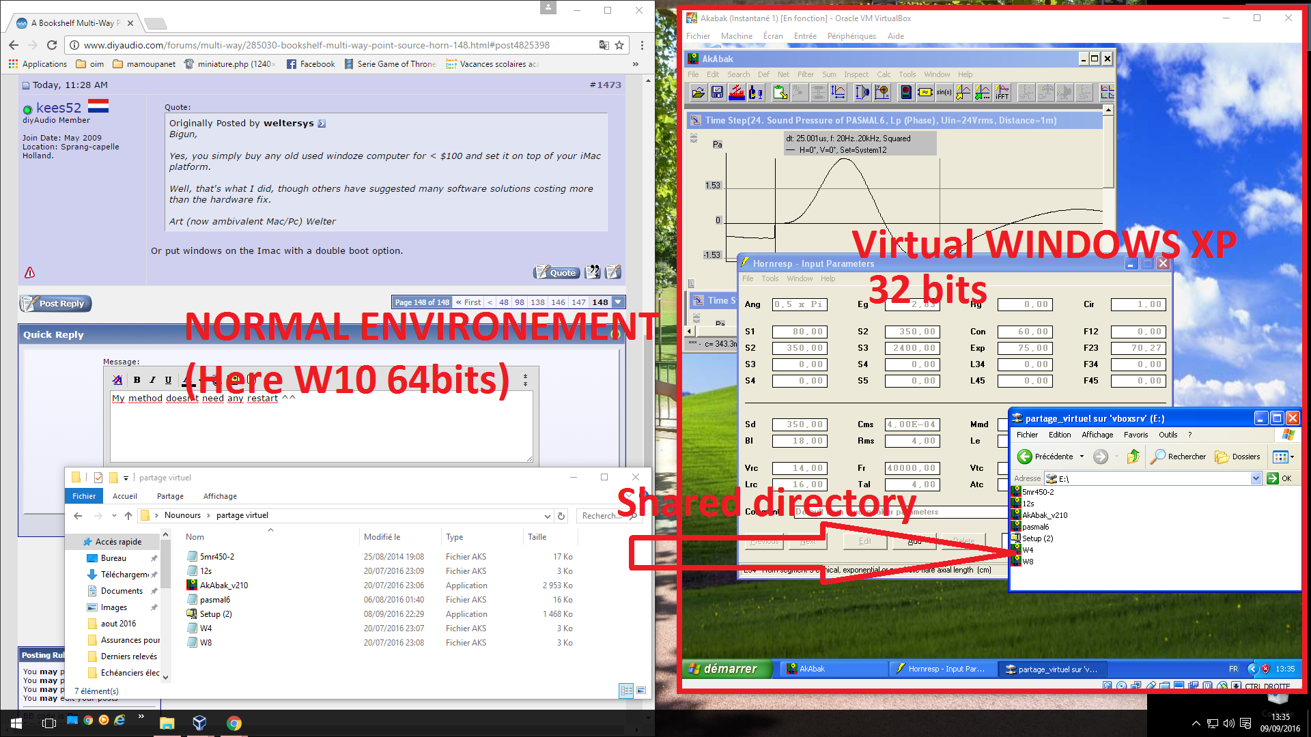Click the Hornresp task in XP taskbar
The height and width of the screenshot is (737, 1311).
[943, 669]
